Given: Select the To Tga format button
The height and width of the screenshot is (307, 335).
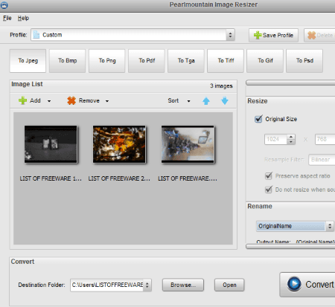Looking at the screenshot, I should 186,61.
